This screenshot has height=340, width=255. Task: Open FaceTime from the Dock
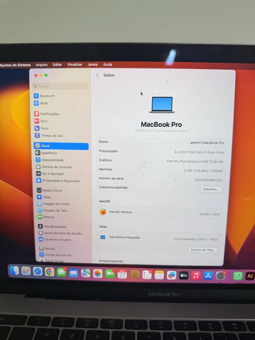pyautogui.click(x=110, y=274)
